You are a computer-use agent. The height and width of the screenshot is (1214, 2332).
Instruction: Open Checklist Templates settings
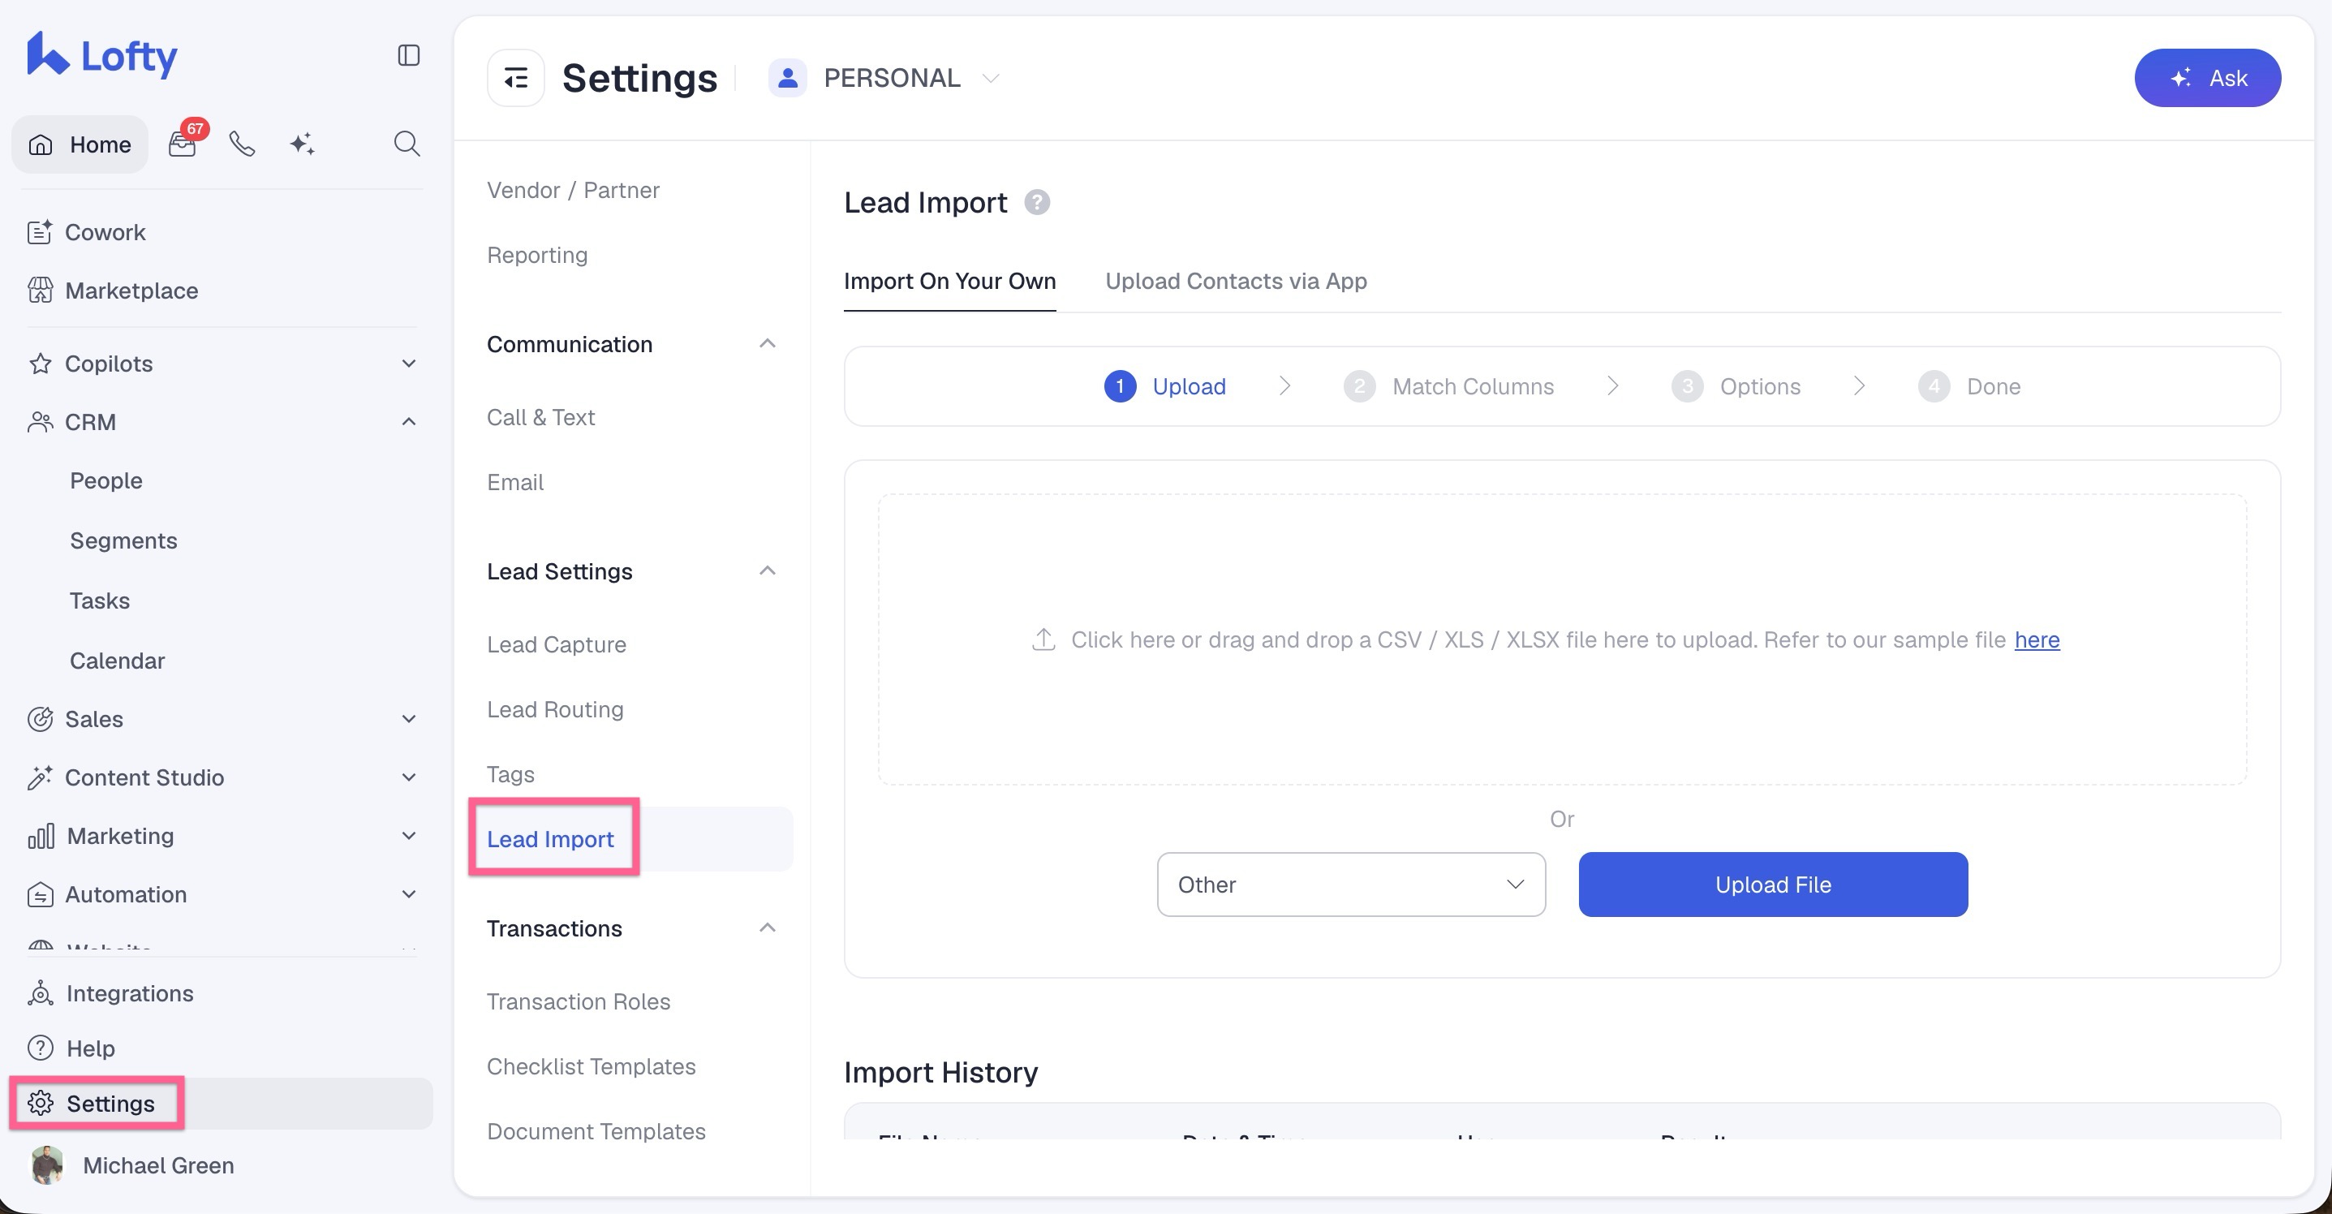[x=592, y=1066]
